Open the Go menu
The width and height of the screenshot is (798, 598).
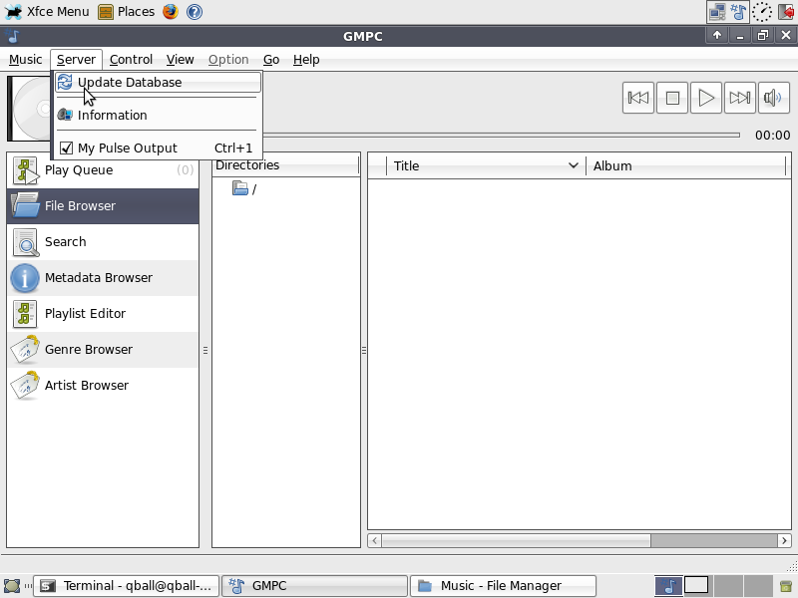[270, 60]
